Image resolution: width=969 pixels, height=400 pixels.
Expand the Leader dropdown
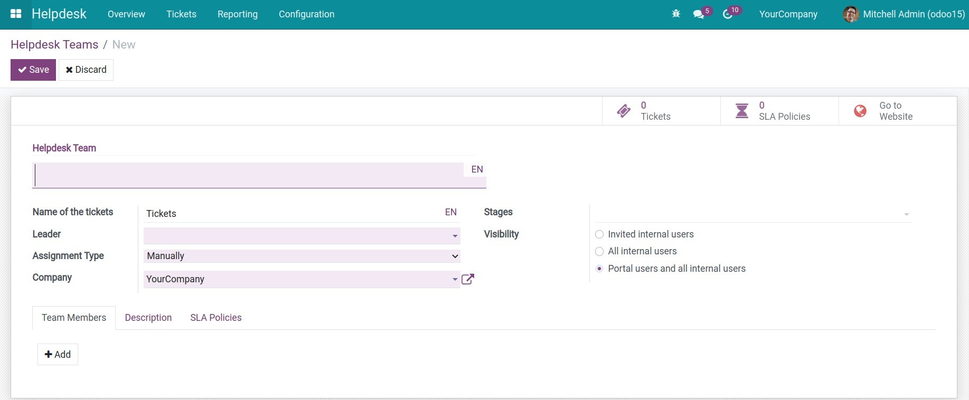pyautogui.click(x=455, y=236)
